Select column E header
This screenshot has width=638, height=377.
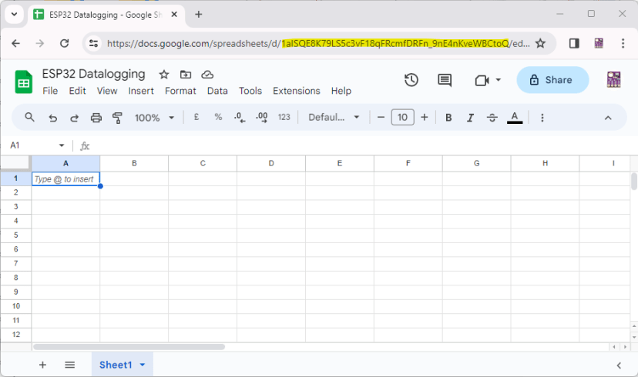pyautogui.click(x=340, y=163)
